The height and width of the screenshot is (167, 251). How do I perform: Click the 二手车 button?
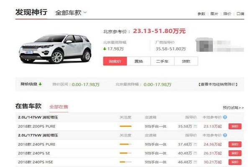(x=162, y=61)
